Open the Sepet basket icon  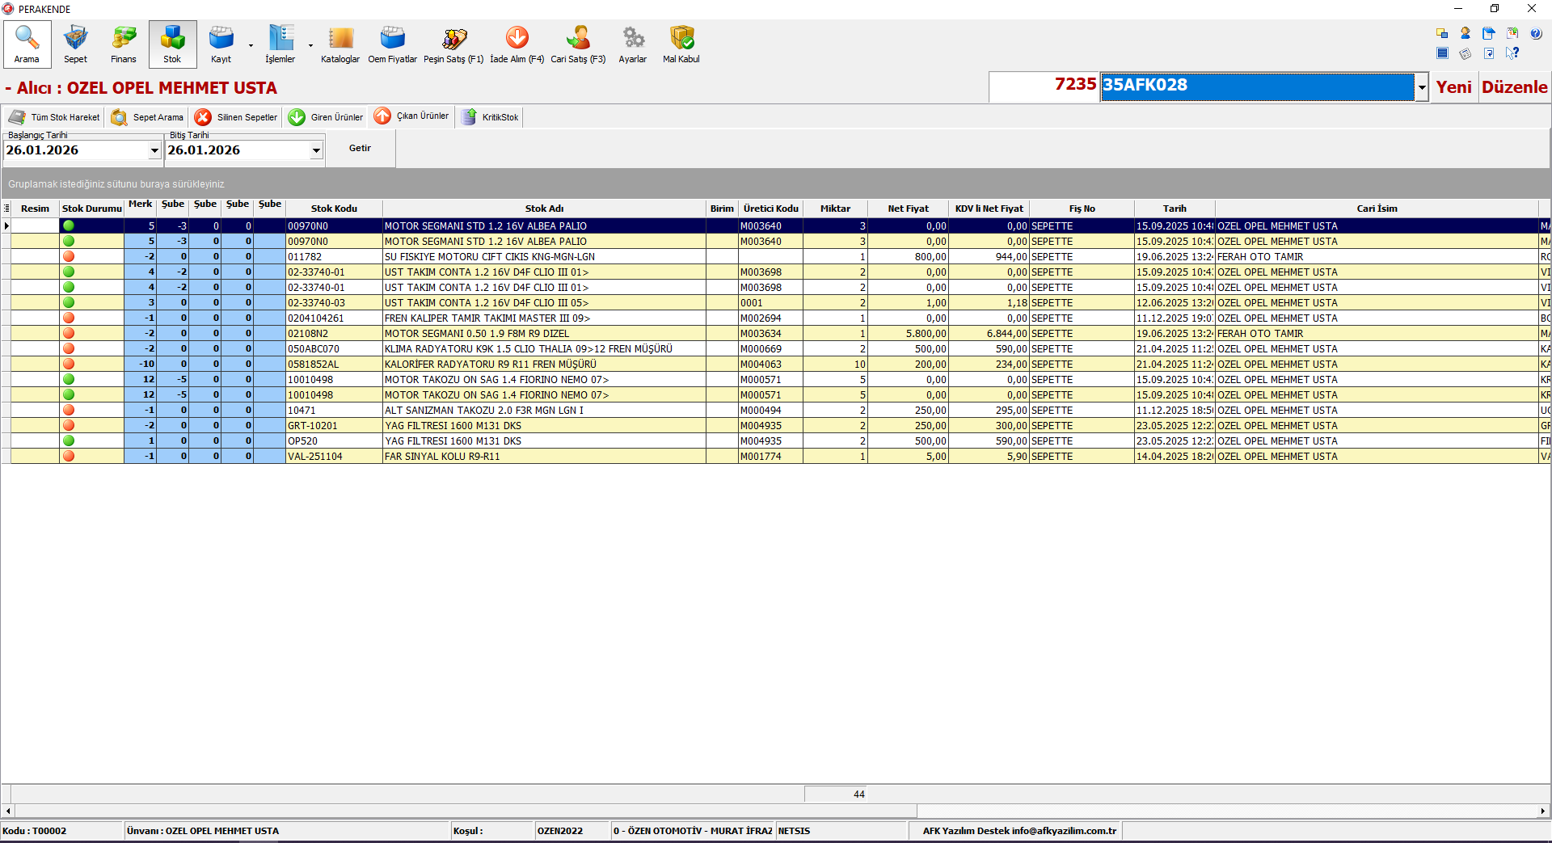75,44
